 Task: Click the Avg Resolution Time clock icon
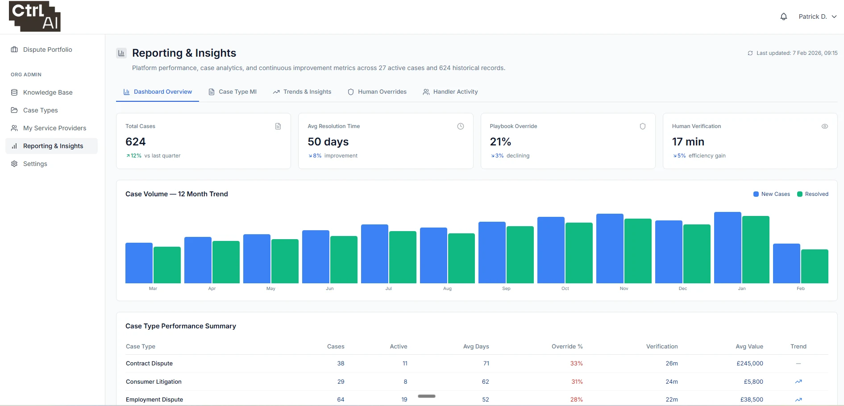tap(461, 126)
